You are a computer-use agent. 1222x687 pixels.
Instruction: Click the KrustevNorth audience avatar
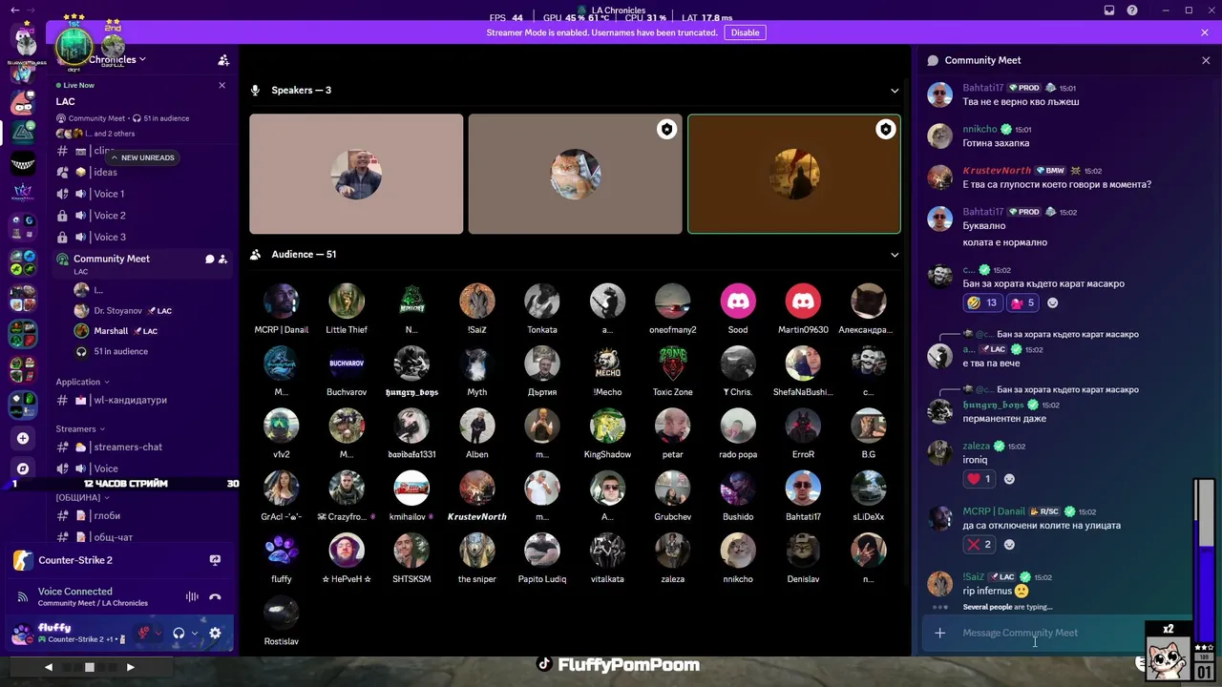(x=477, y=489)
